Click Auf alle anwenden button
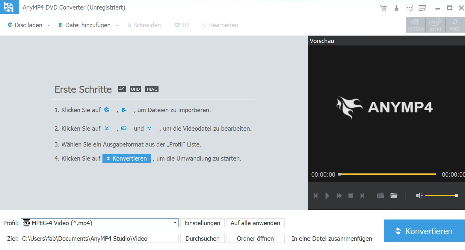The image size is (465, 250). click(255, 223)
